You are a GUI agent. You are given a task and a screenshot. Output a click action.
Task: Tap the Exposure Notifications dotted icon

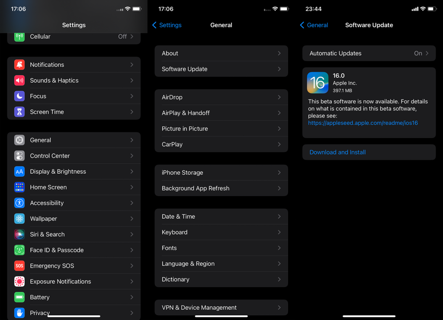19,281
